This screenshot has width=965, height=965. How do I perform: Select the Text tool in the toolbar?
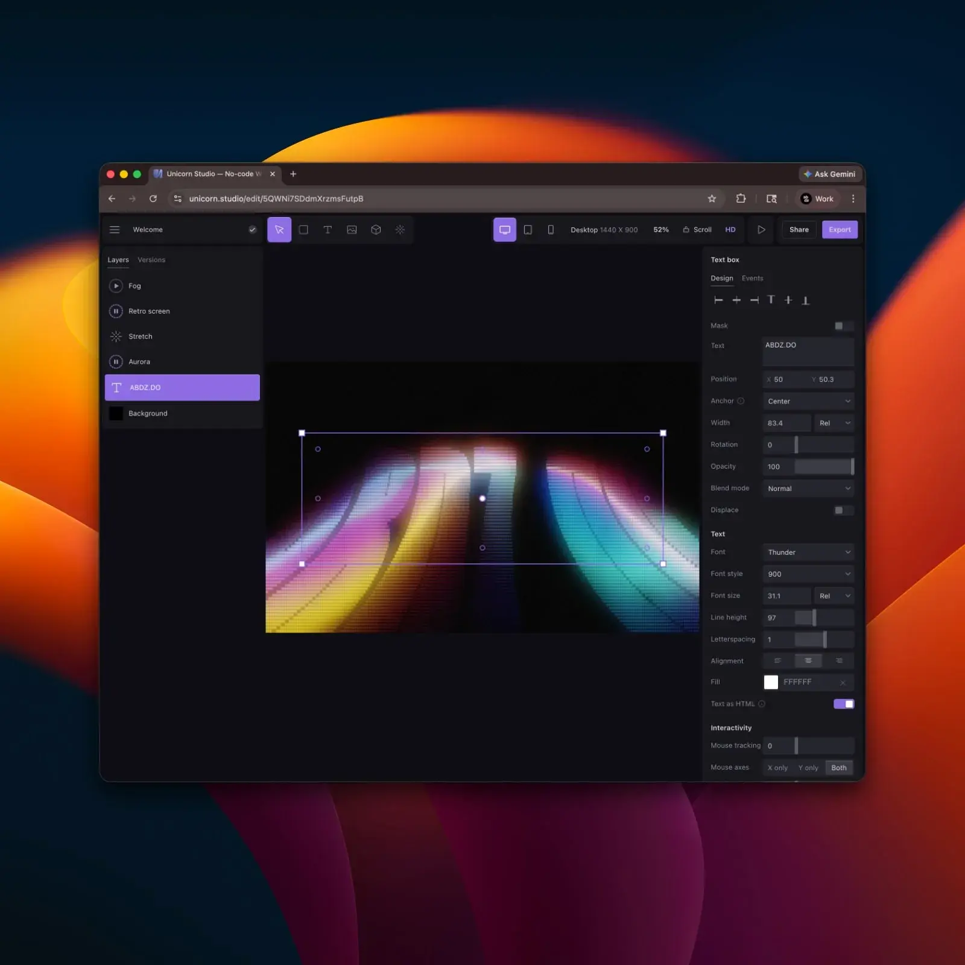(x=327, y=229)
